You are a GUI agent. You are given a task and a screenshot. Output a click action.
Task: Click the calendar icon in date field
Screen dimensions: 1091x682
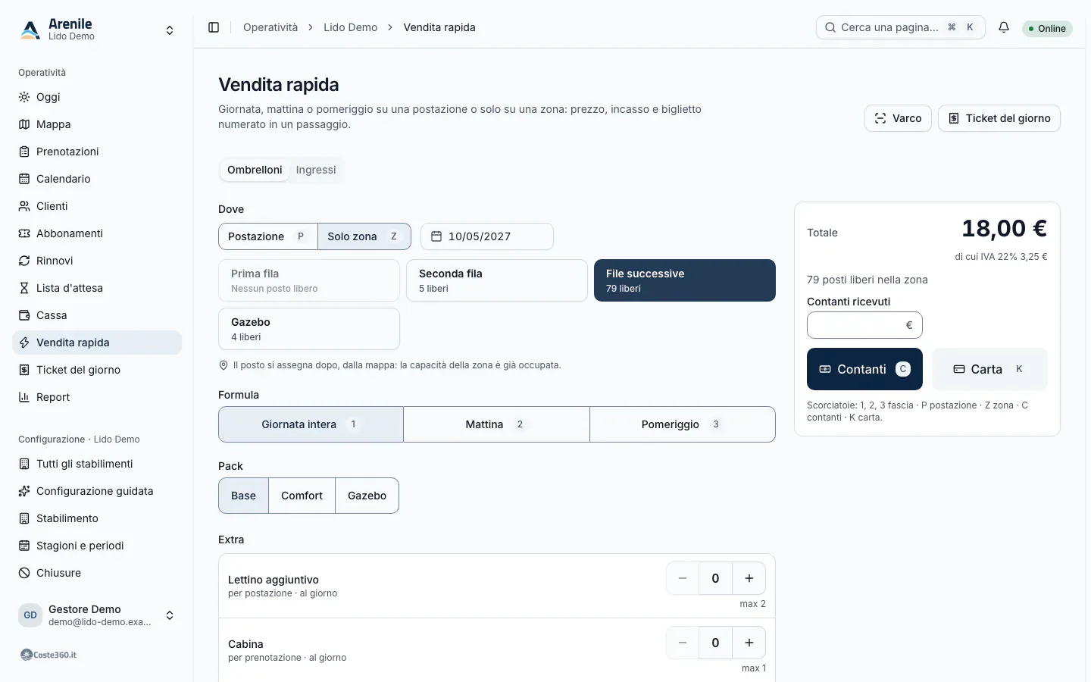(x=436, y=236)
